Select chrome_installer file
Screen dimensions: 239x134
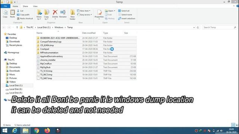click(x=48, y=60)
